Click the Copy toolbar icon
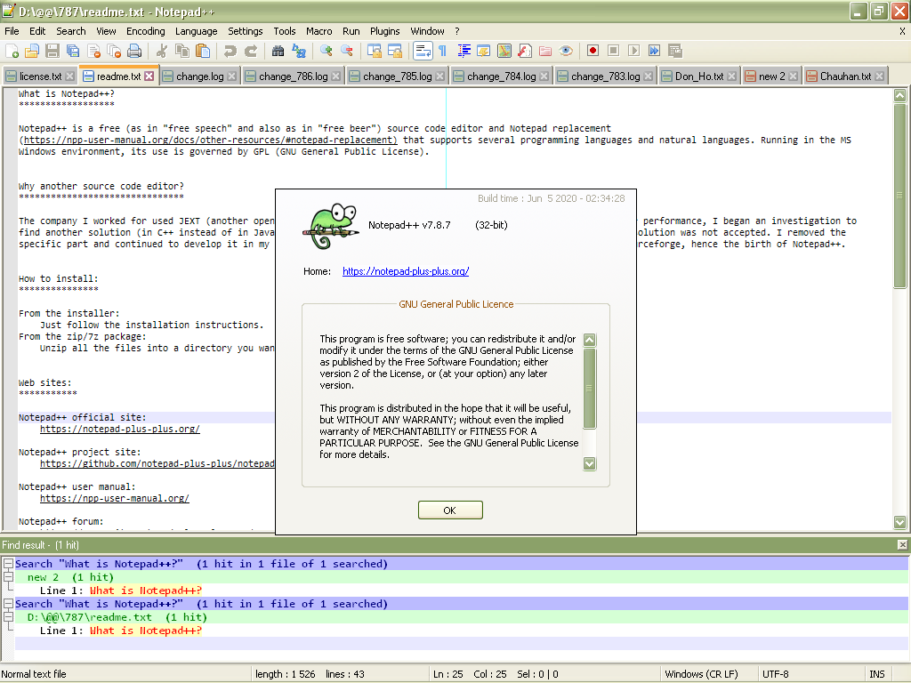This screenshot has width=911, height=683. click(182, 51)
